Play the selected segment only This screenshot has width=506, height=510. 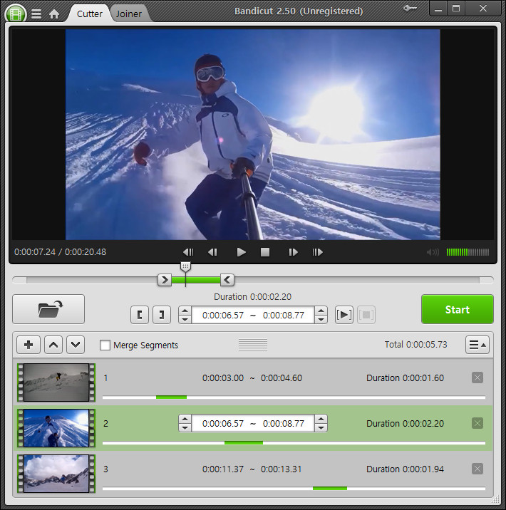coord(344,315)
